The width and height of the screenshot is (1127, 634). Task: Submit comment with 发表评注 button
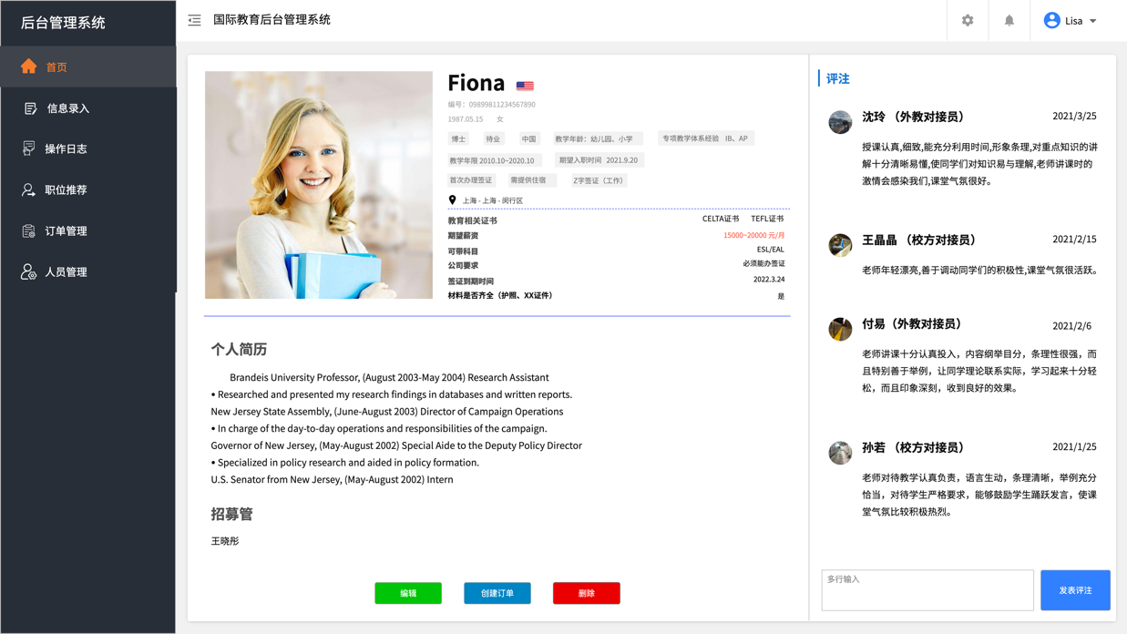point(1075,590)
